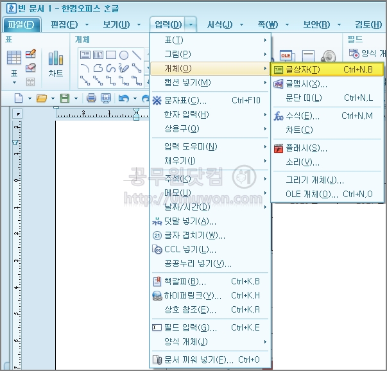Open 상용구(Q) submenu

pos(210,128)
